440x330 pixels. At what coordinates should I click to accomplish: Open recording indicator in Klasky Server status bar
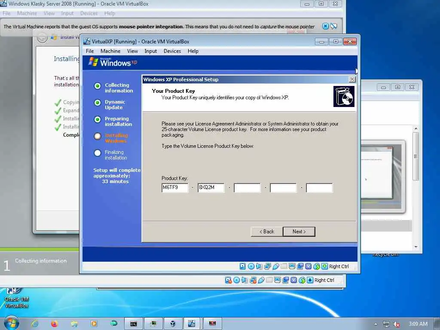[286, 280]
